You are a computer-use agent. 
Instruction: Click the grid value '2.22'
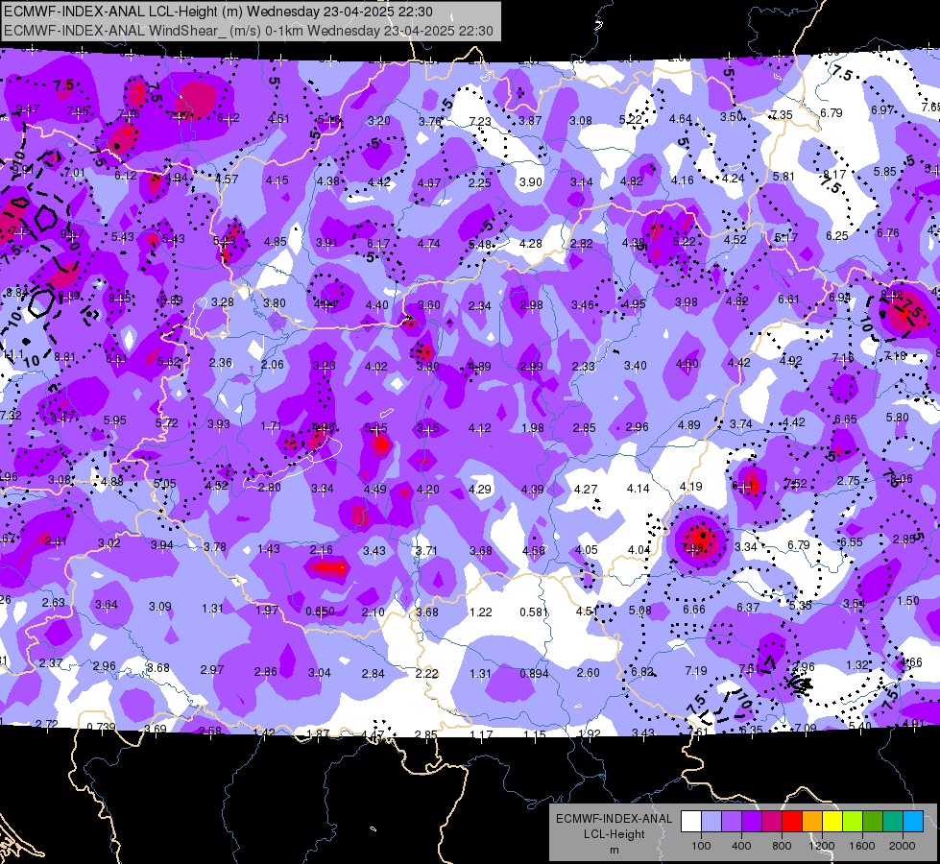pyautogui.click(x=427, y=674)
